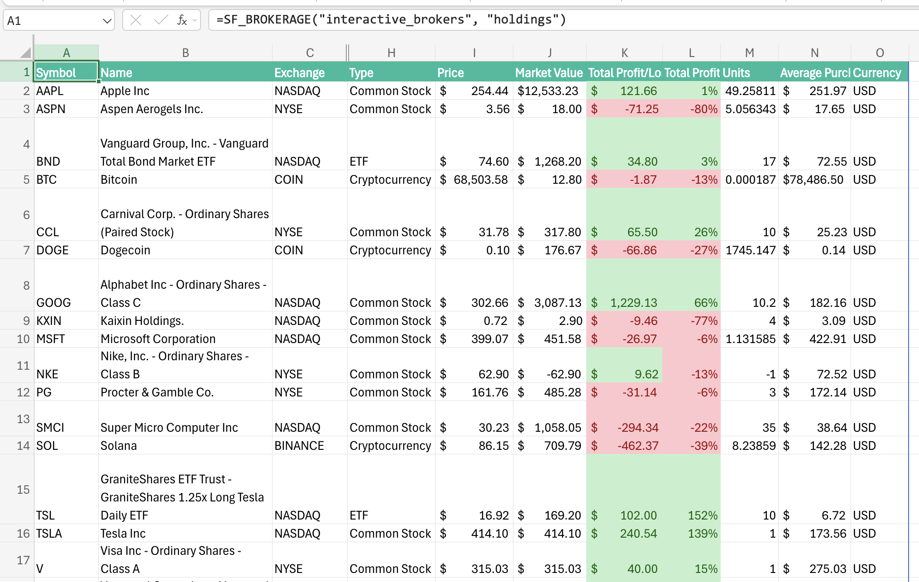
Task: Click the Kaixin Holdings. name cell
Action: (x=186, y=321)
